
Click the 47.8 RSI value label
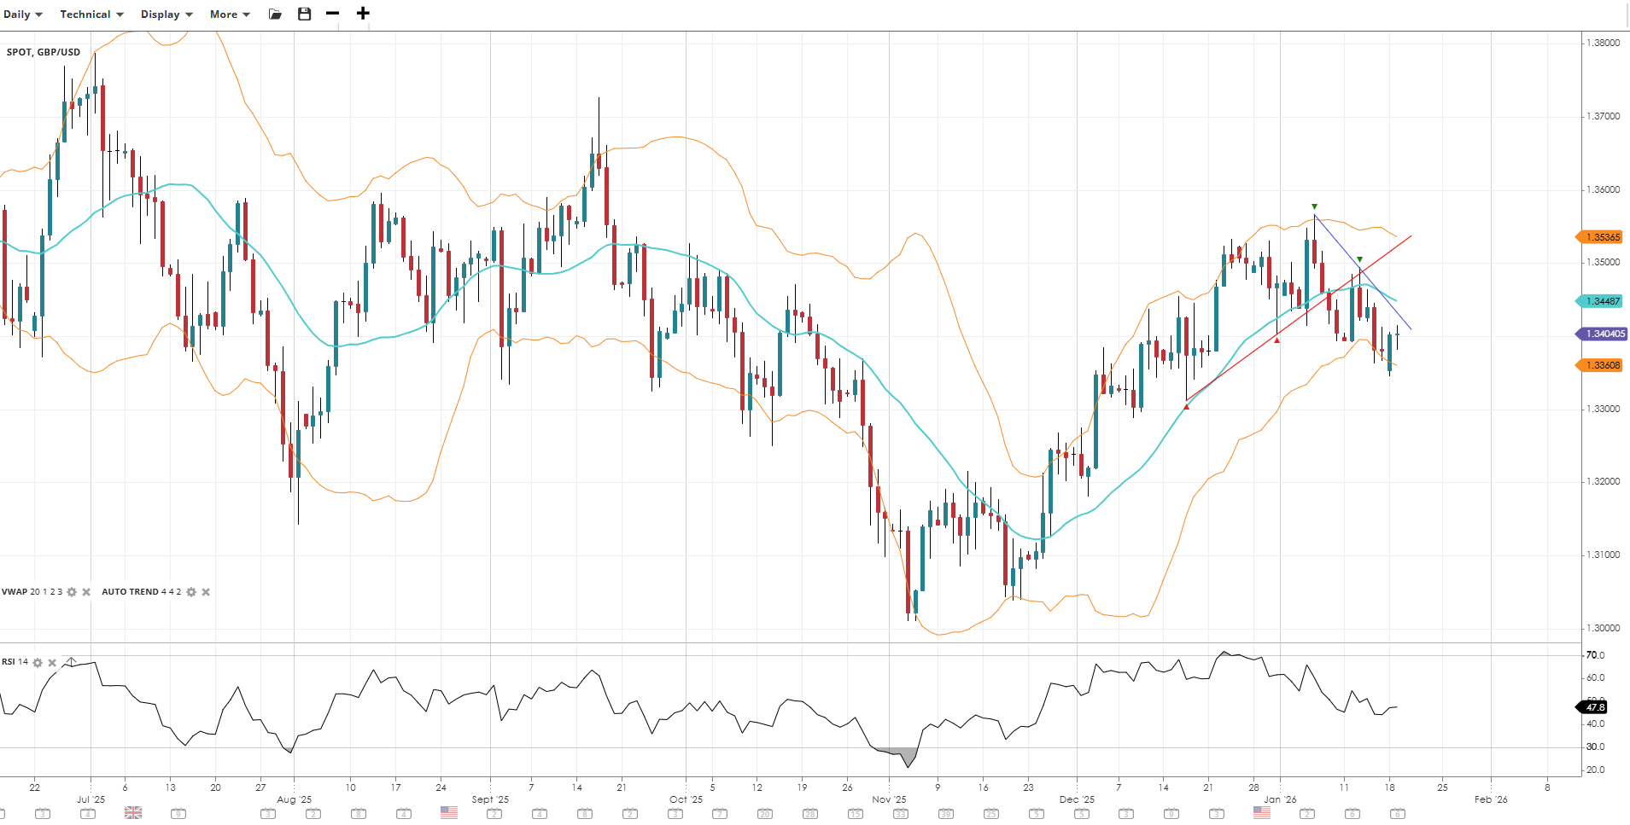point(1594,707)
